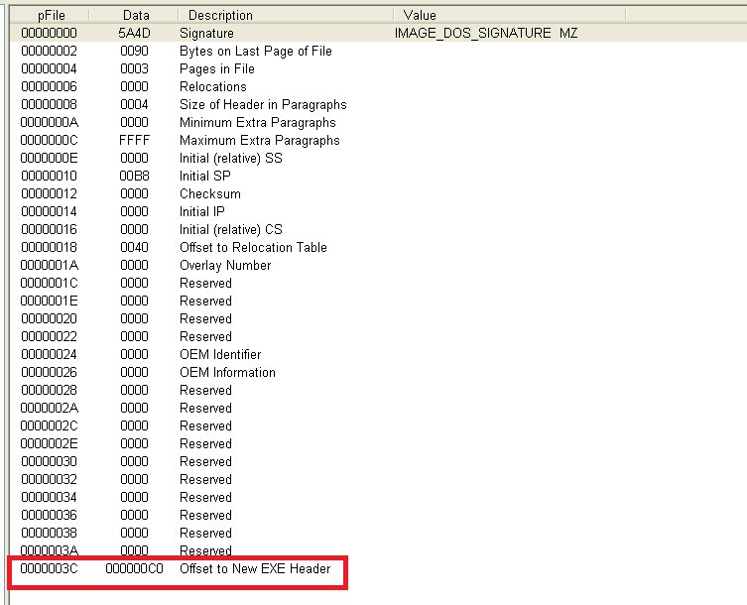Select the Initial IP row
Screen dimensions: 747x605
point(202,211)
